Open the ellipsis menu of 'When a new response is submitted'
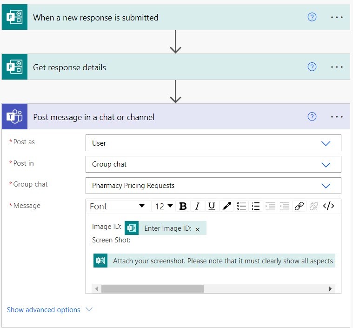 [x=337, y=17]
